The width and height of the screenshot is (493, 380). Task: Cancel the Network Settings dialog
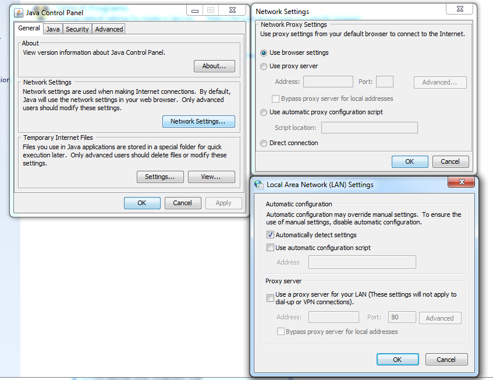[450, 161]
